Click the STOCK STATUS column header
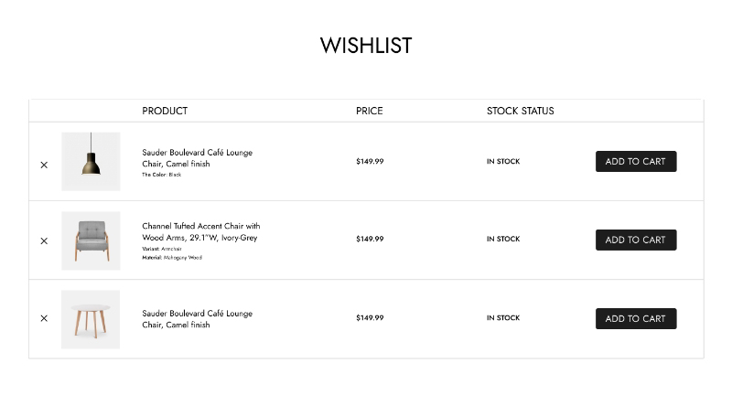 coord(520,111)
